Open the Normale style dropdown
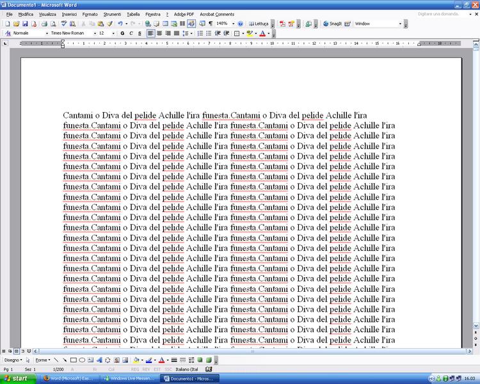Viewport: 480px width, 384px height. [47, 33]
